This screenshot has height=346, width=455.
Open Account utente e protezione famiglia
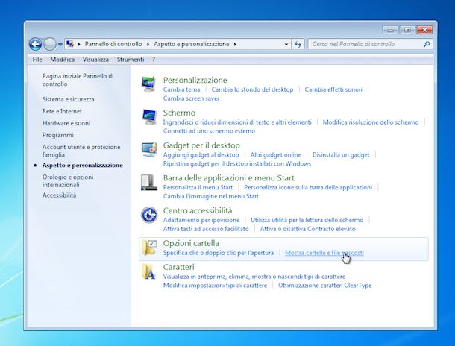click(x=81, y=151)
